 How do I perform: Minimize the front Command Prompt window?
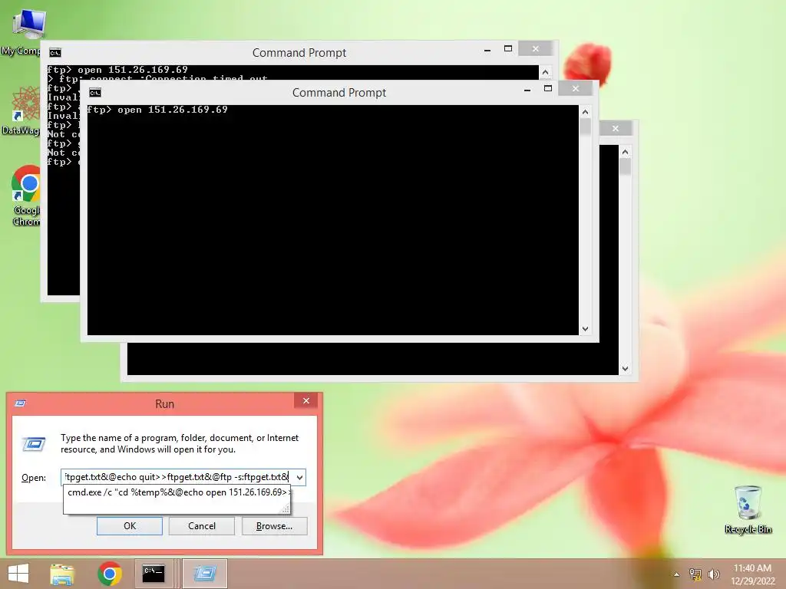click(x=527, y=89)
